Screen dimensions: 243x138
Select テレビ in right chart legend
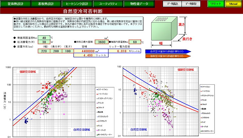(x=203, y=122)
